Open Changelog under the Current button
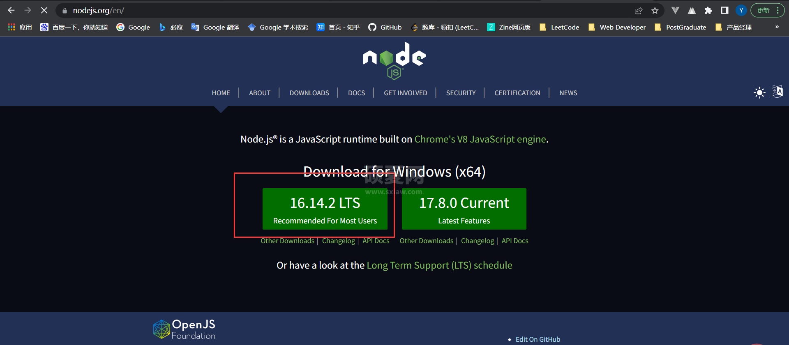789x345 pixels. [x=478, y=241]
